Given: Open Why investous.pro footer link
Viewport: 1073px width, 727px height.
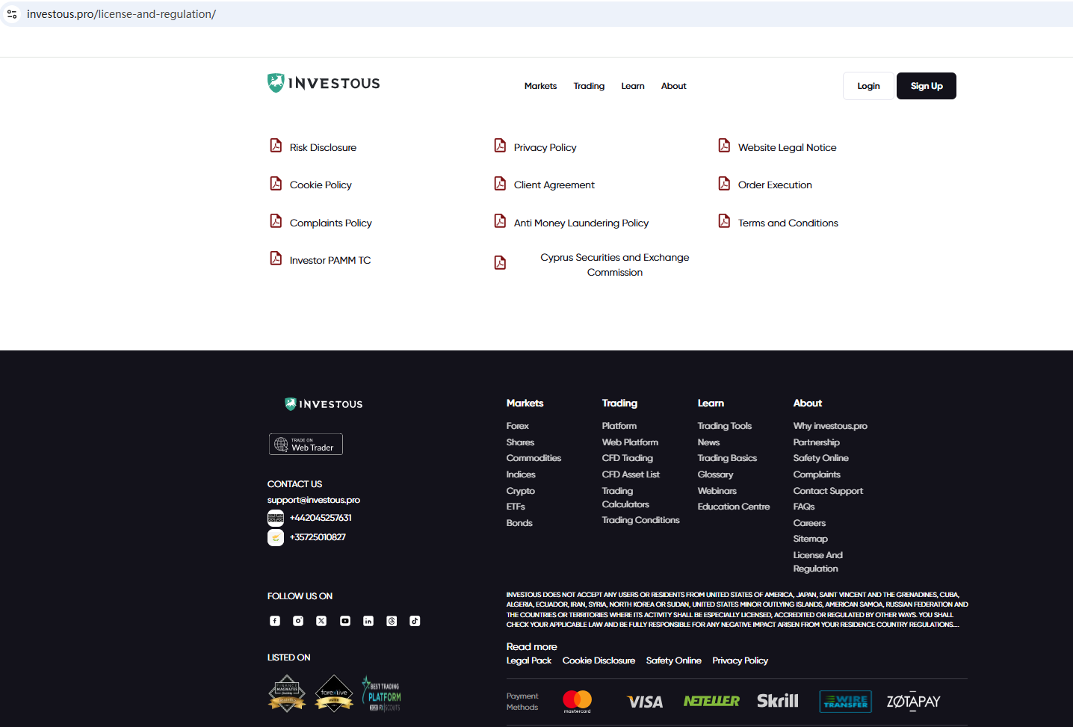Looking at the screenshot, I should click(830, 426).
